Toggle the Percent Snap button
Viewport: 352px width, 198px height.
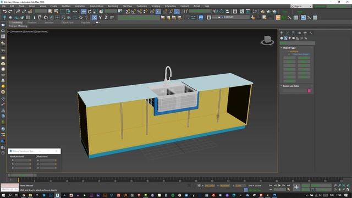click(139, 12)
